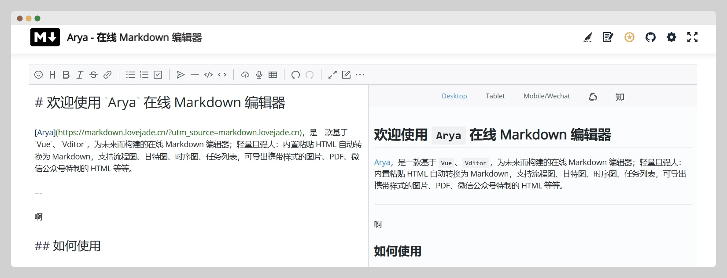The height and width of the screenshot is (278, 727).
Task: Expand the more options ellipsis menu
Action: coord(360,75)
